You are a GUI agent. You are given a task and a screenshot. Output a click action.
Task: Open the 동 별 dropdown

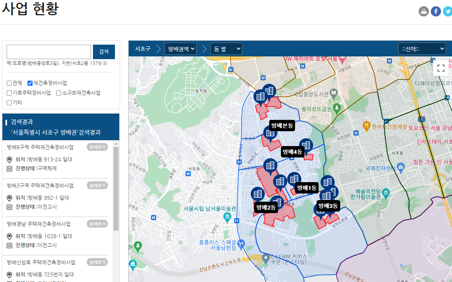226,49
